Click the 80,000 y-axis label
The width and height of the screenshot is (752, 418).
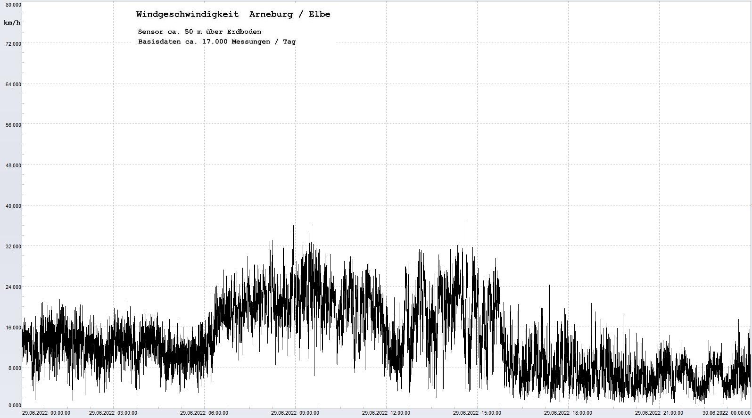click(x=13, y=5)
